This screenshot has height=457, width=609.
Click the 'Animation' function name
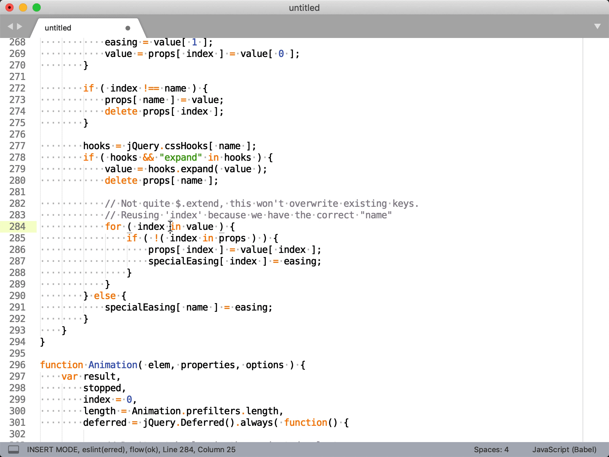coord(113,365)
